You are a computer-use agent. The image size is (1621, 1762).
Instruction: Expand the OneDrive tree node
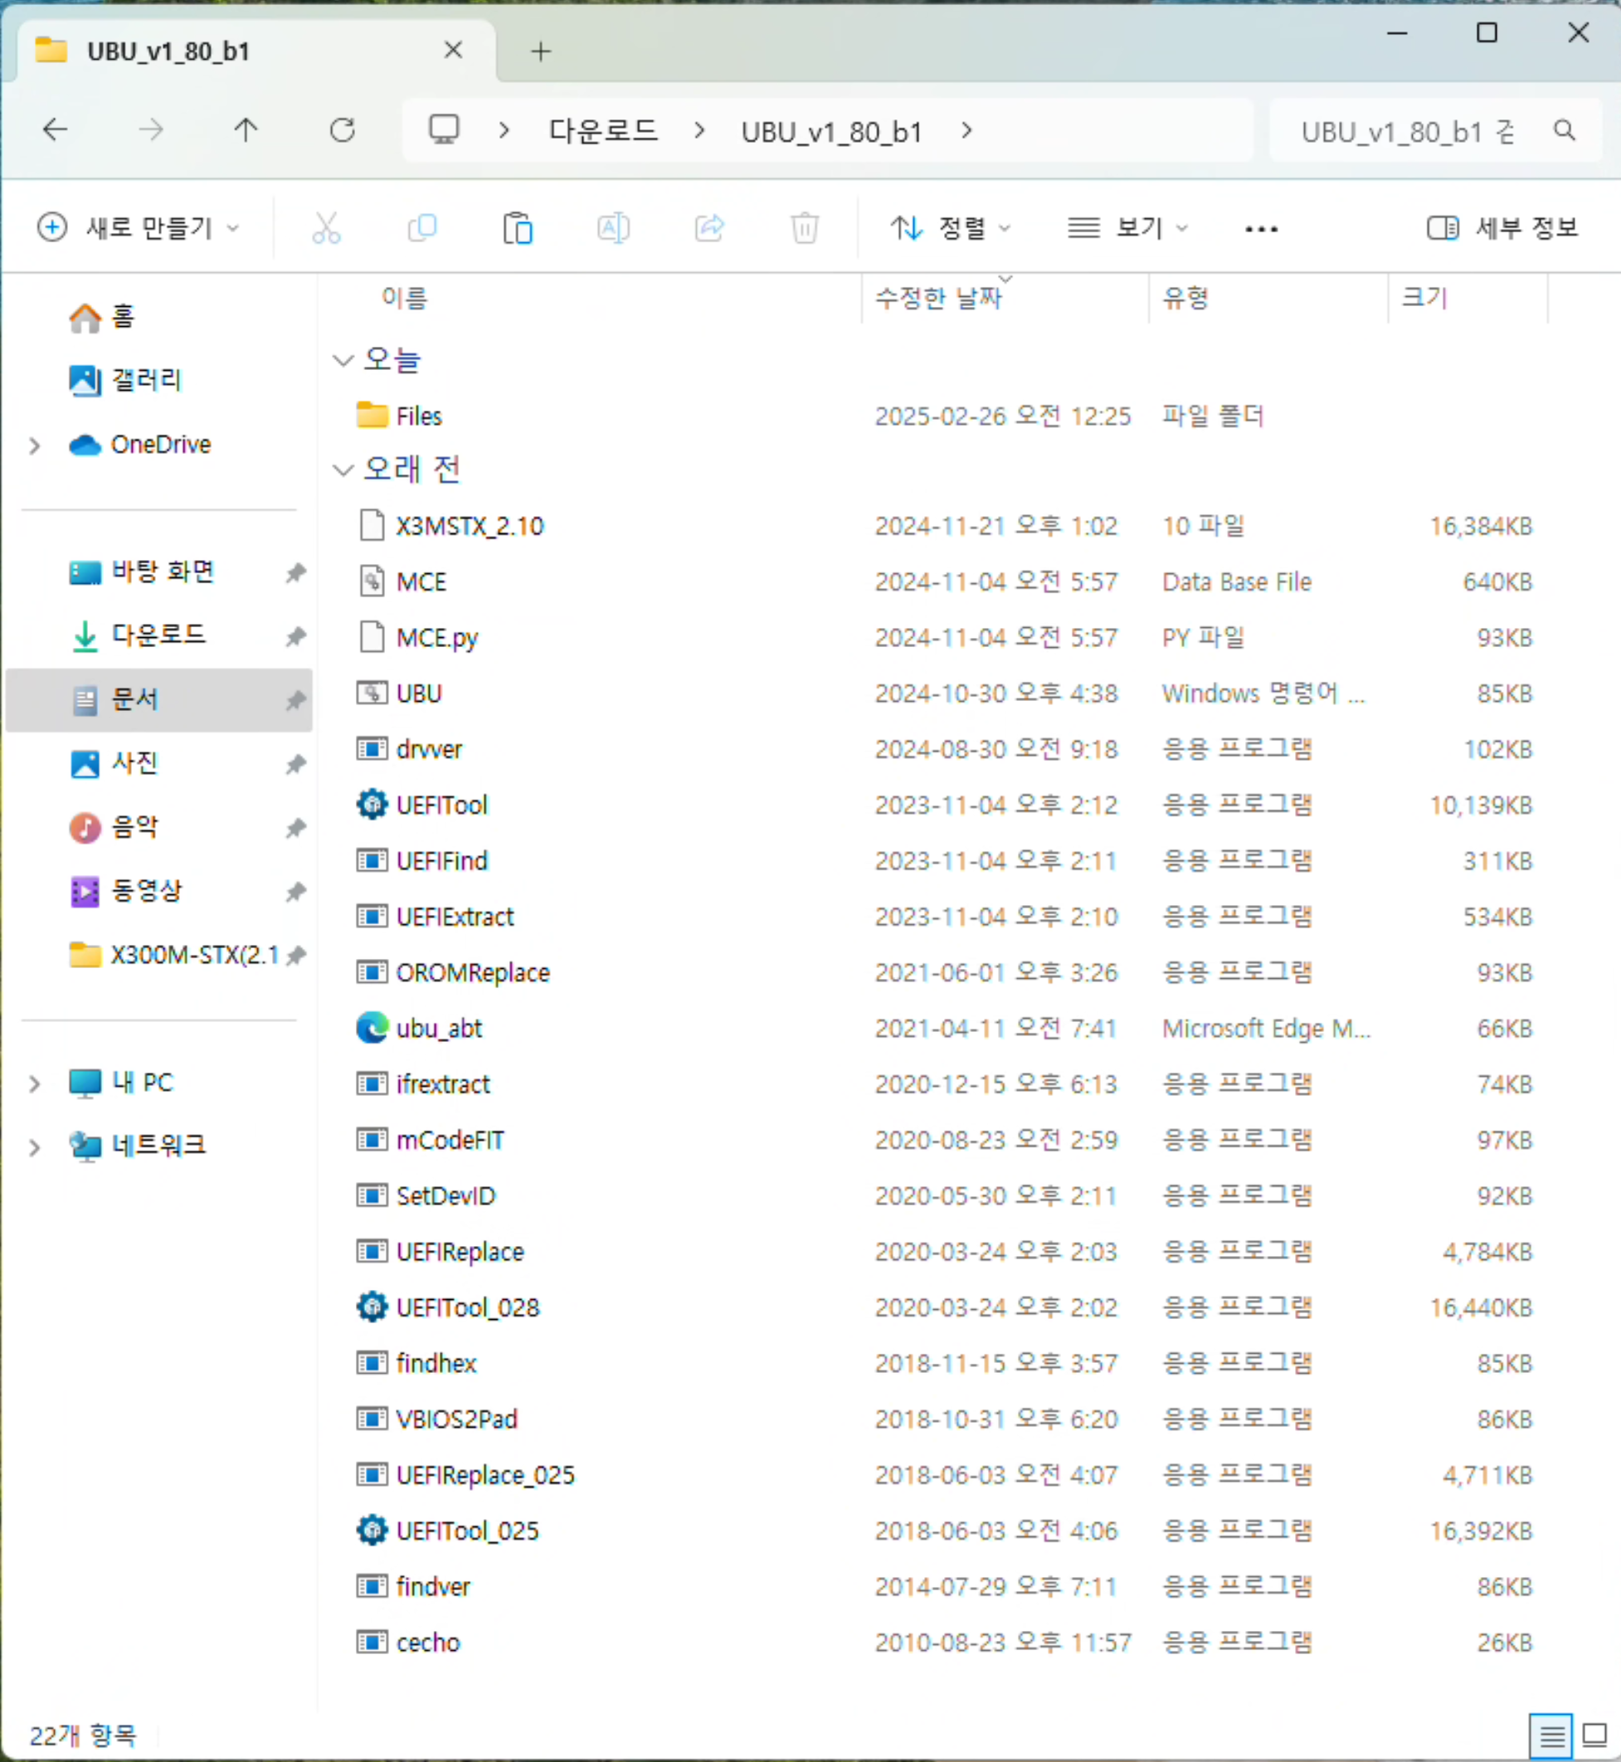[34, 445]
